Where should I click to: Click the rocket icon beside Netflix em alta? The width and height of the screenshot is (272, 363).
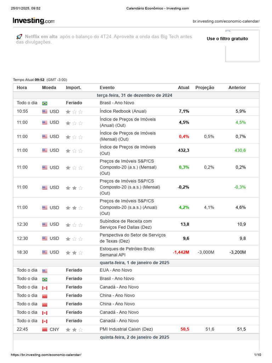19,37
